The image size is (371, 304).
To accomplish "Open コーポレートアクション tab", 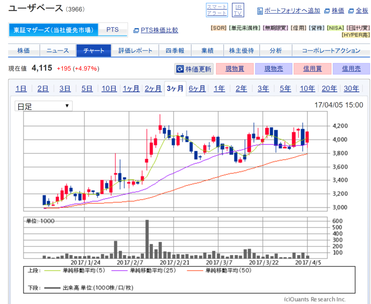I will point(331,50).
